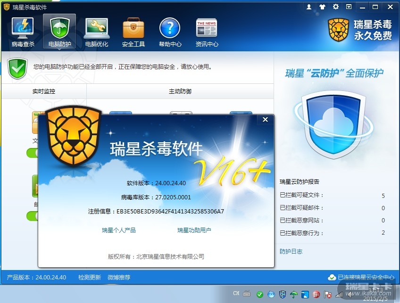Viewport: 400px width, 303px height.
Task: Click the keyboard icon in system tray
Action: click(x=247, y=294)
